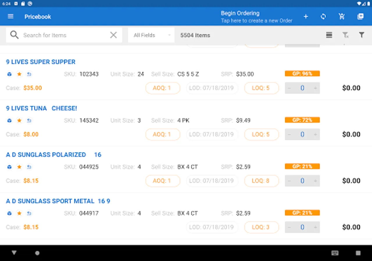The image size is (372, 261).
Task: Select SKU value 044925
Action: pos(89,167)
